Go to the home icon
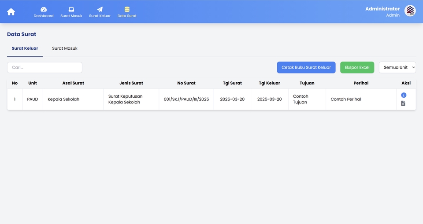Image resolution: width=423 pixels, height=224 pixels. 11,12
